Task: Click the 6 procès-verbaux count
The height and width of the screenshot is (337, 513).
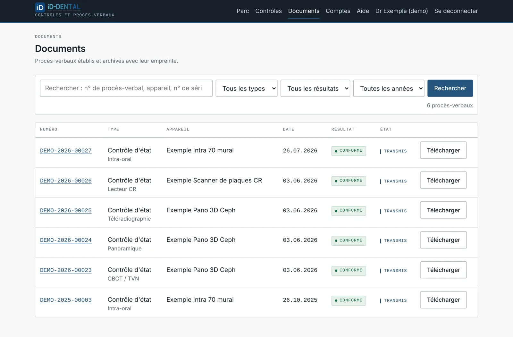Action: click(x=450, y=105)
